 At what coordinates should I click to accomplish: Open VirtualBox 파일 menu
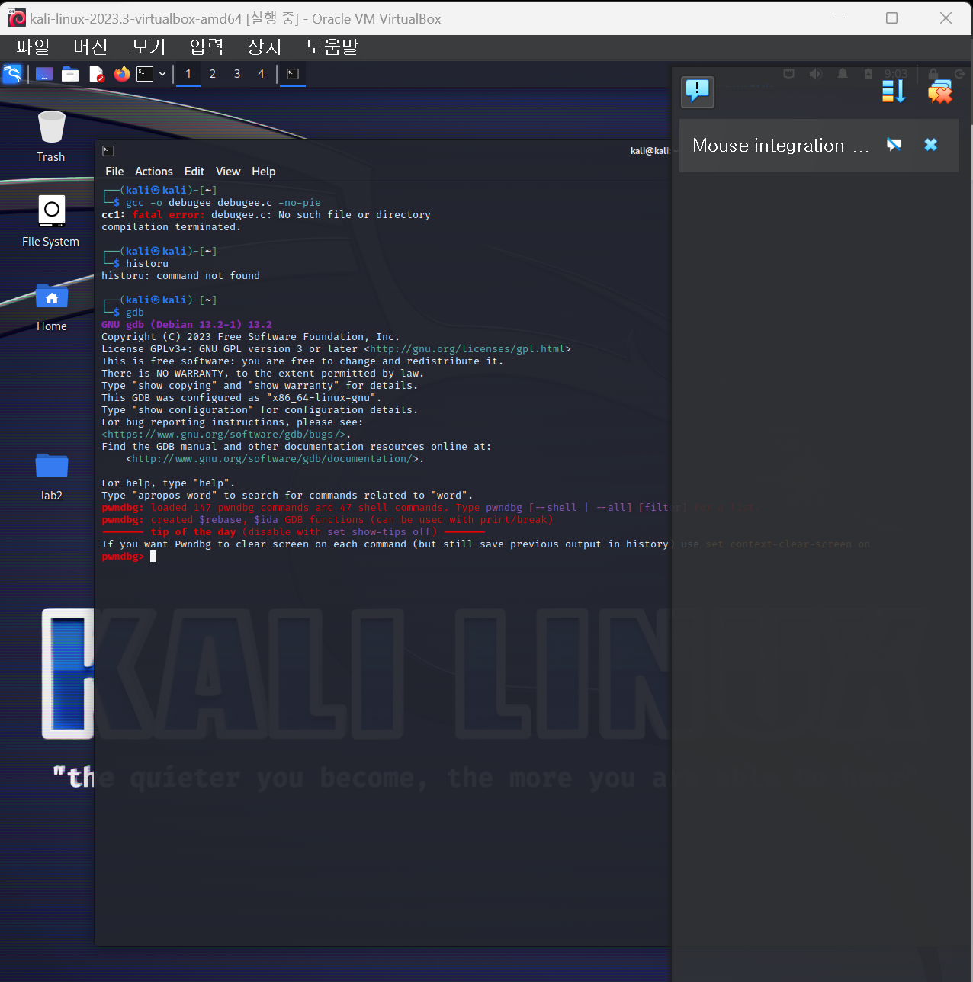[33, 47]
